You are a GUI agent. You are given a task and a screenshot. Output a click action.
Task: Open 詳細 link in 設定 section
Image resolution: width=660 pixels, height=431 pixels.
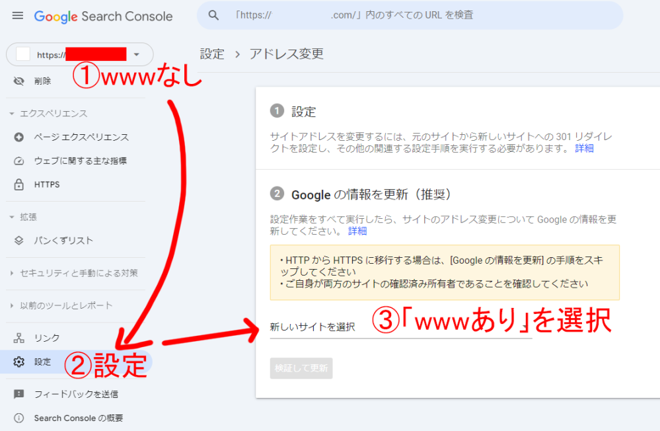tap(584, 148)
